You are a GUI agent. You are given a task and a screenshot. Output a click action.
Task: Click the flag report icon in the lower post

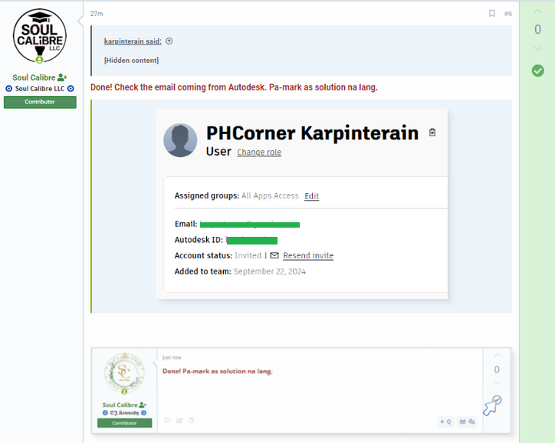167,420
